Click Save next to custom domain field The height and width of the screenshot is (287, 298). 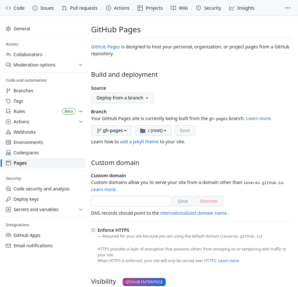pos(183,201)
